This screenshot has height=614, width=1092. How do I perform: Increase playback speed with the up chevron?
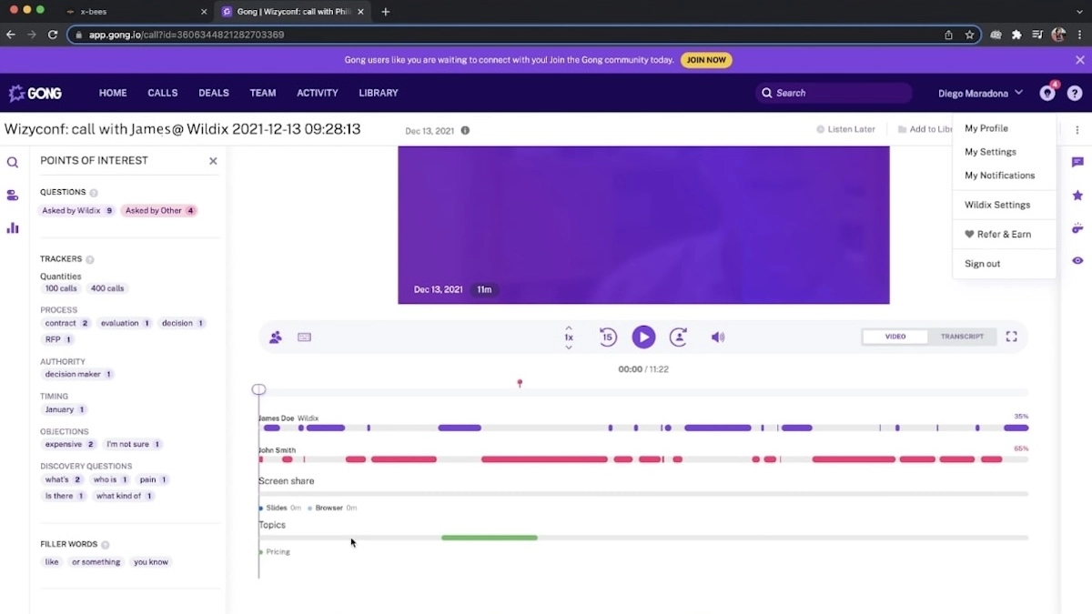(569, 327)
